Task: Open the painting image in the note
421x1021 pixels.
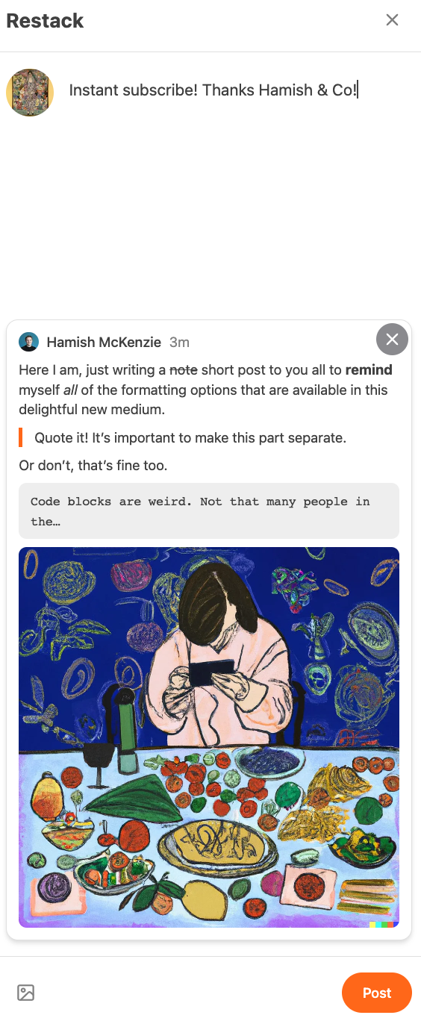Action: [x=209, y=737]
